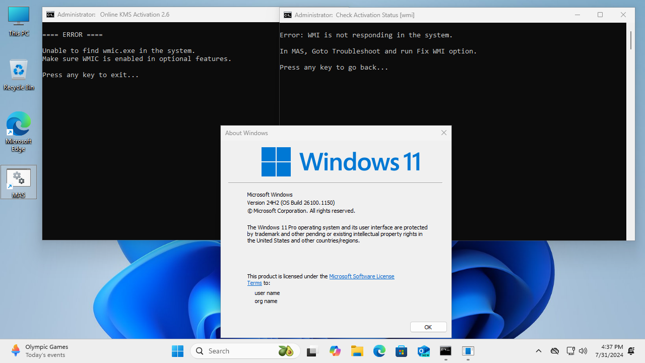Select Microsoft Edge desktop shortcut
The height and width of the screenshot is (363, 645).
[19, 132]
